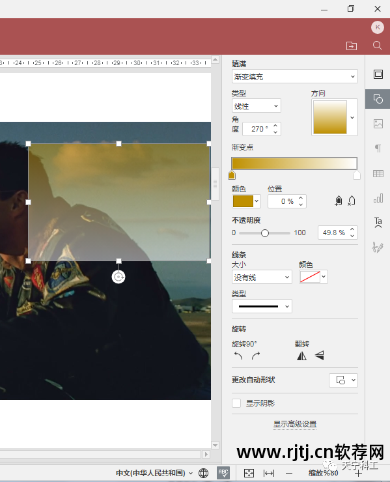390x482 pixels.
Task: Decrease the position percent with down arrow
Action: 301,205
